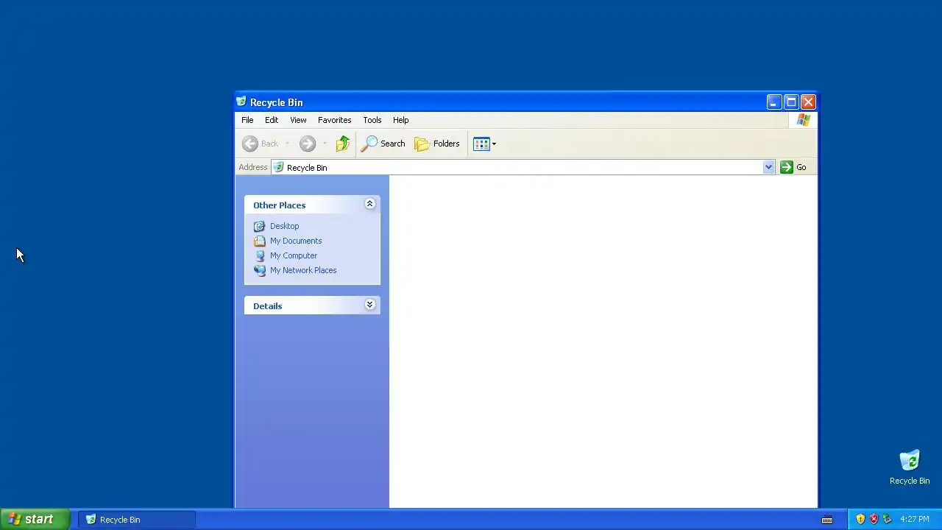Click the red security alert shield tray icon
This screenshot has height=530, width=942.
tap(874, 519)
